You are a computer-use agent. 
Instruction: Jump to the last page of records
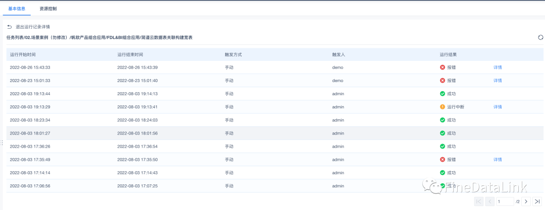[537, 201]
